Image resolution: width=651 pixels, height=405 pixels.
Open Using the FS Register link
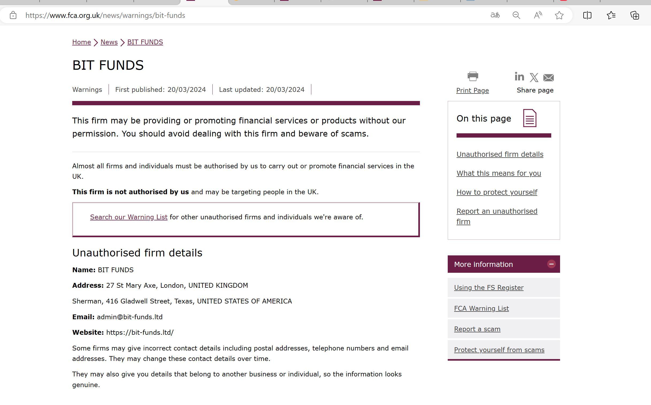[489, 288]
